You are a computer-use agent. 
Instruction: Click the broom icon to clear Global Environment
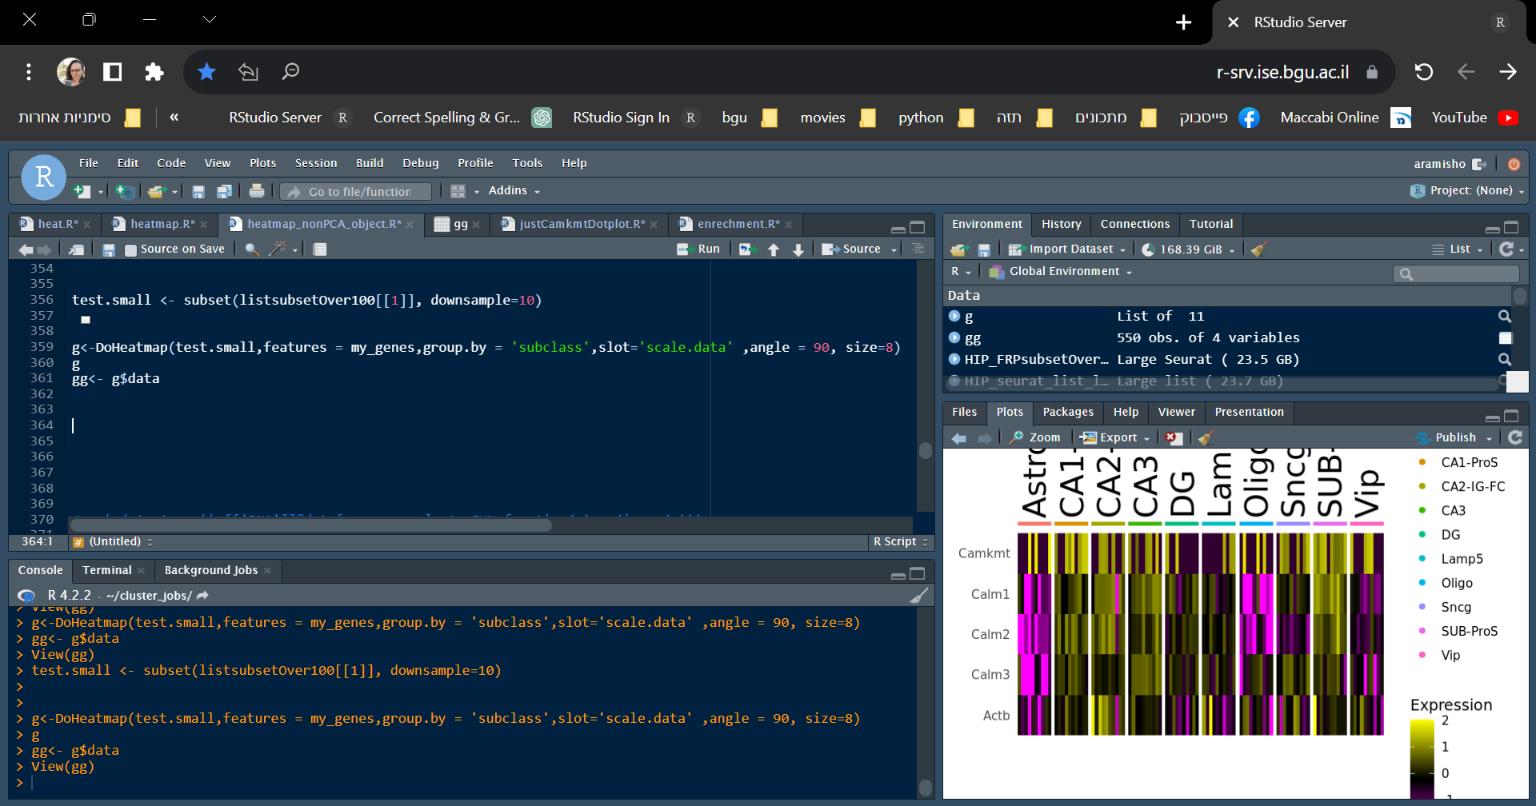[x=1258, y=249]
